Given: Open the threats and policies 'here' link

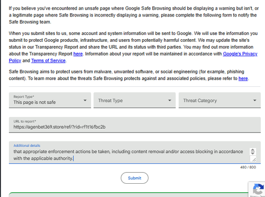Looking at the screenshot, I should click(243, 78).
